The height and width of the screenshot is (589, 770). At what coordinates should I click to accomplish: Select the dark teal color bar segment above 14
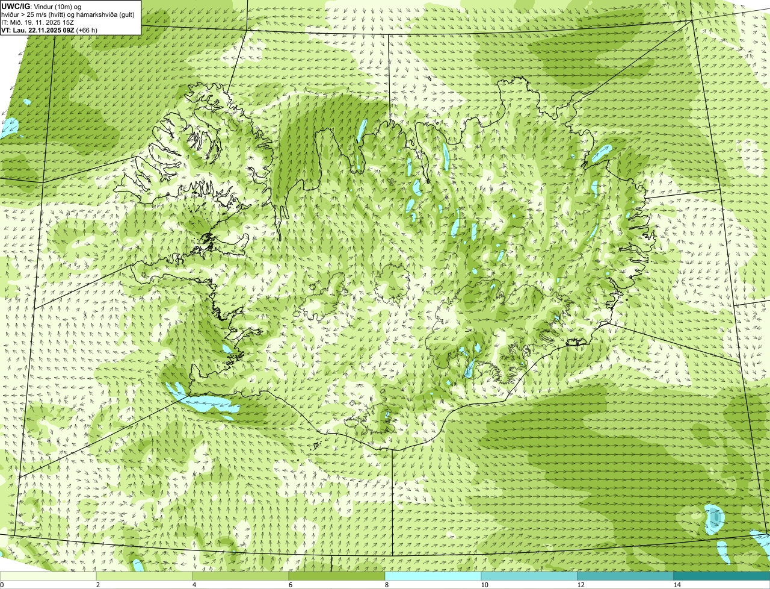pos(722,576)
